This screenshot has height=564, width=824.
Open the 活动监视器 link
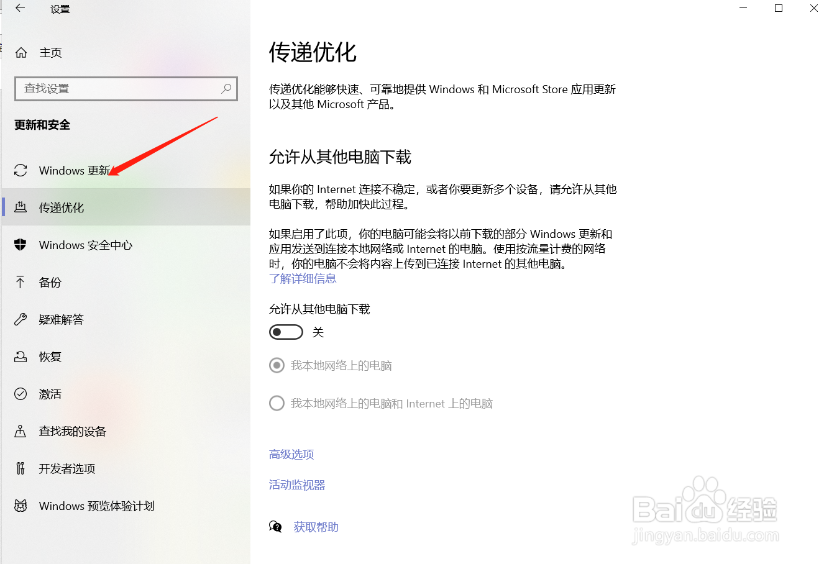(x=297, y=484)
